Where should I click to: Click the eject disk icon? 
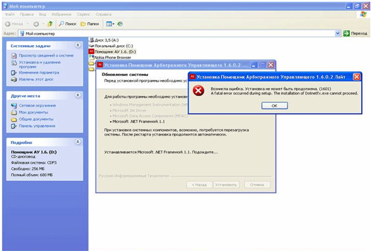pyautogui.click(x=14, y=79)
